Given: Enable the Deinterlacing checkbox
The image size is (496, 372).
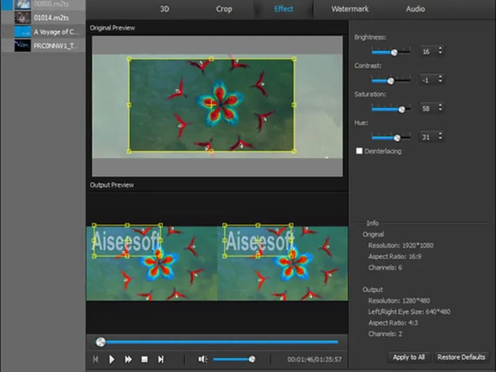Looking at the screenshot, I should (x=359, y=151).
